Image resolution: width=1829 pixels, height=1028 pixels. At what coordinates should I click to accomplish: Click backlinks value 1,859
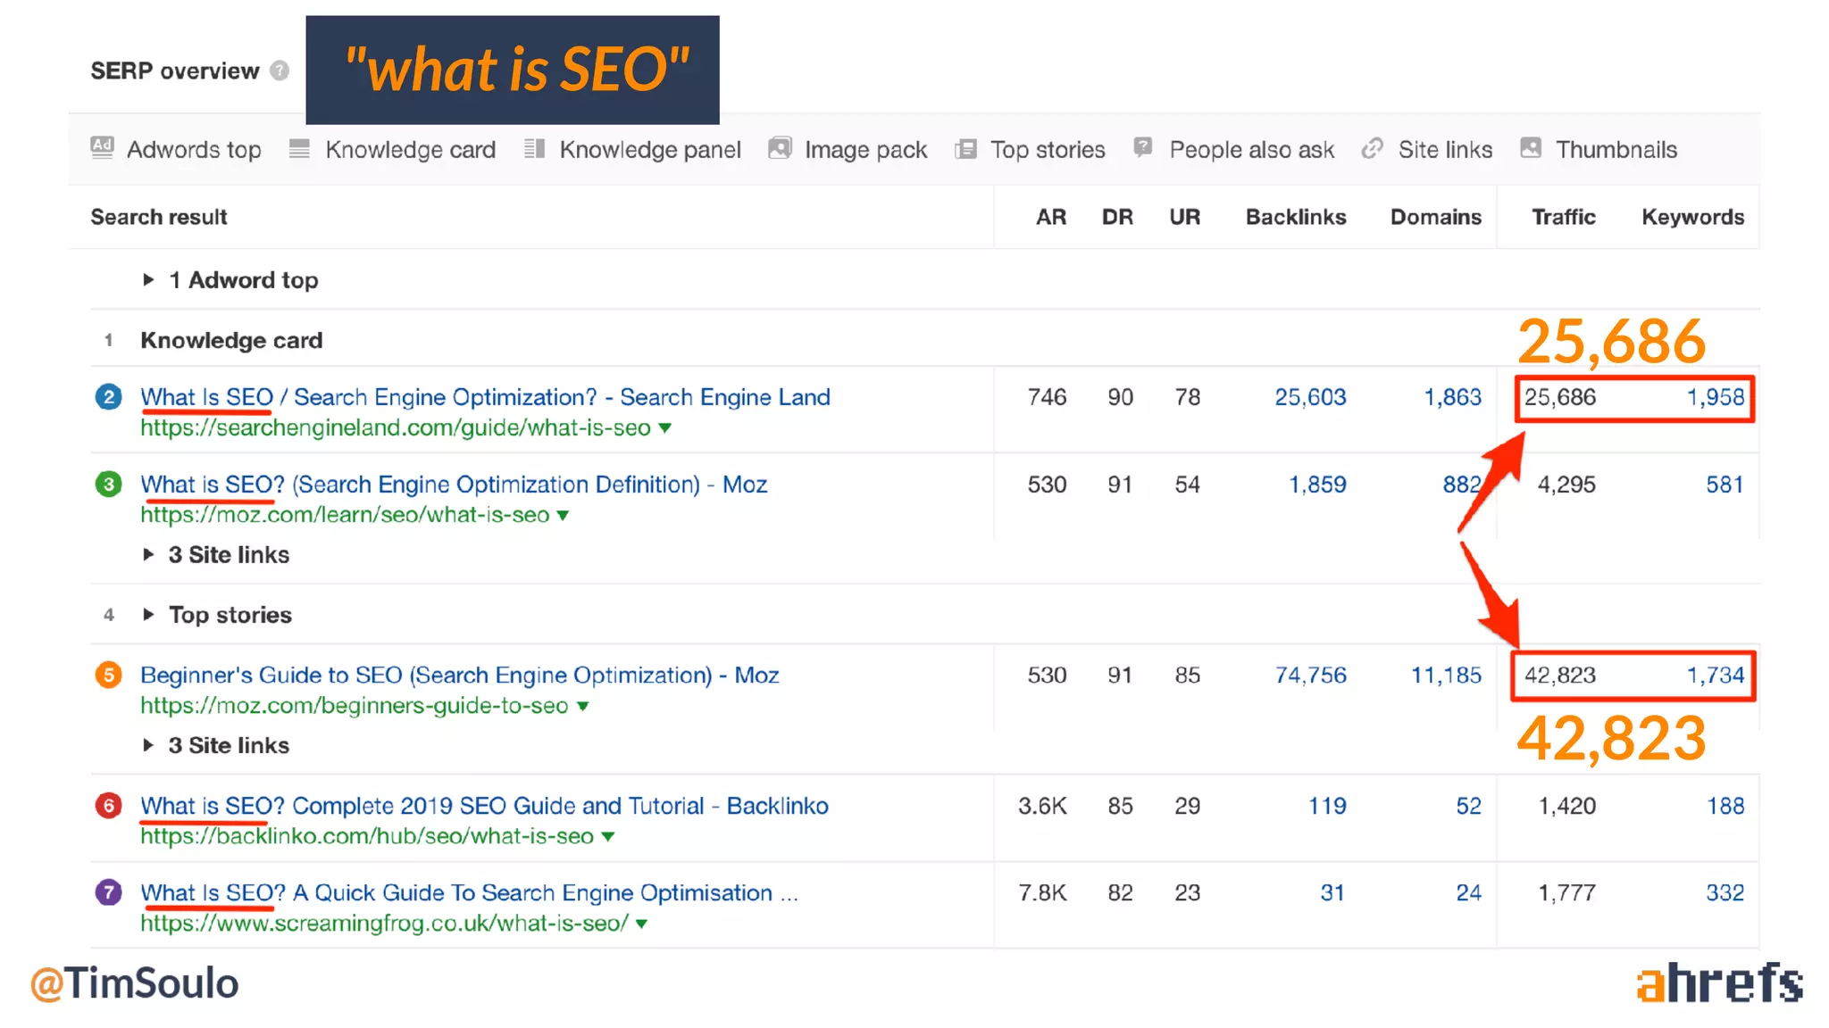[1317, 485]
